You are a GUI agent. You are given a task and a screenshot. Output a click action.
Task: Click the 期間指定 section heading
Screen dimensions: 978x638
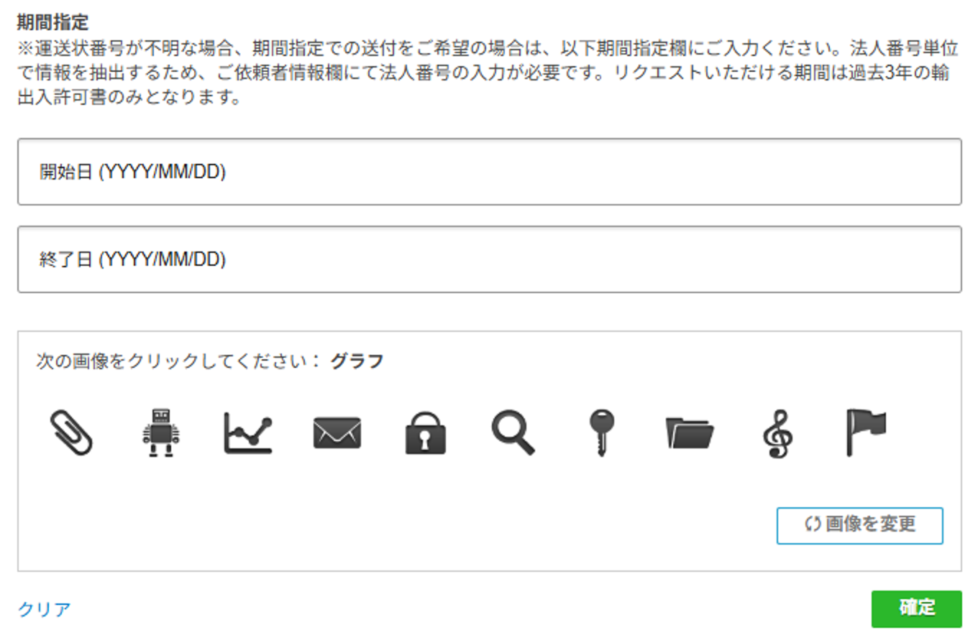tap(52, 22)
